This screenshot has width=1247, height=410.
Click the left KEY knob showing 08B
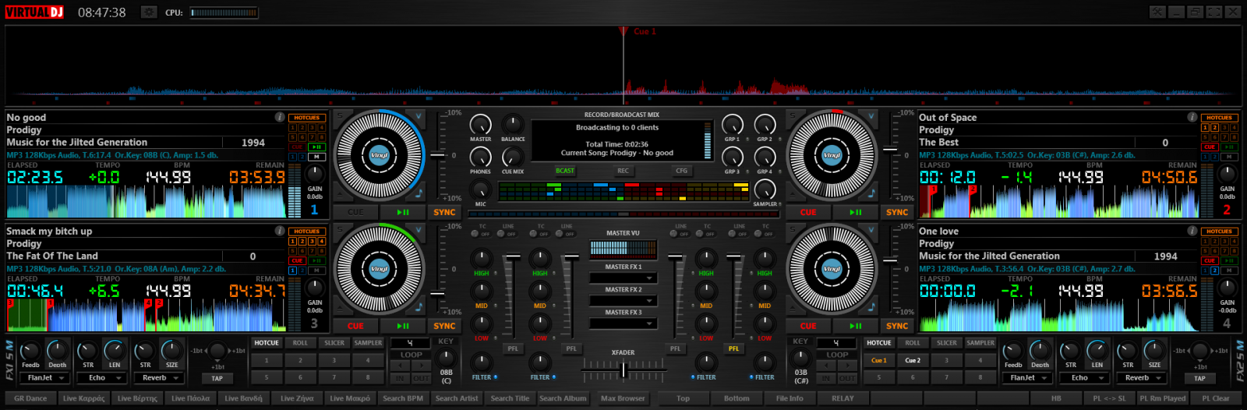tap(446, 359)
